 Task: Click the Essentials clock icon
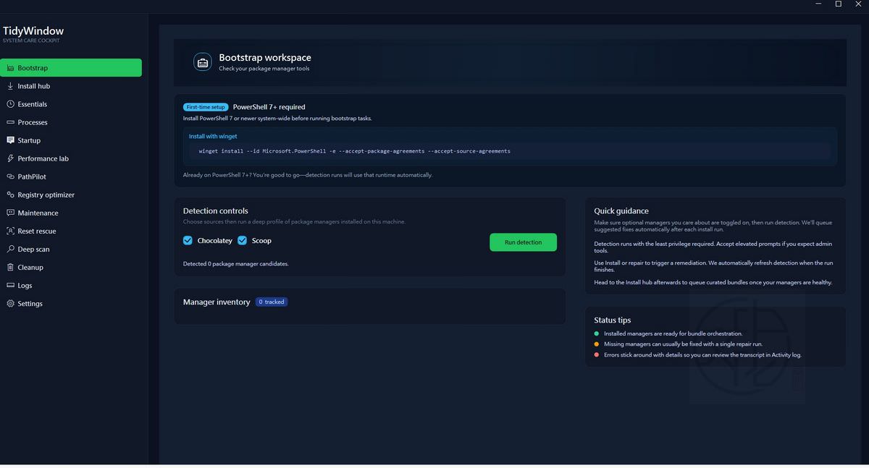coord(11,104)
